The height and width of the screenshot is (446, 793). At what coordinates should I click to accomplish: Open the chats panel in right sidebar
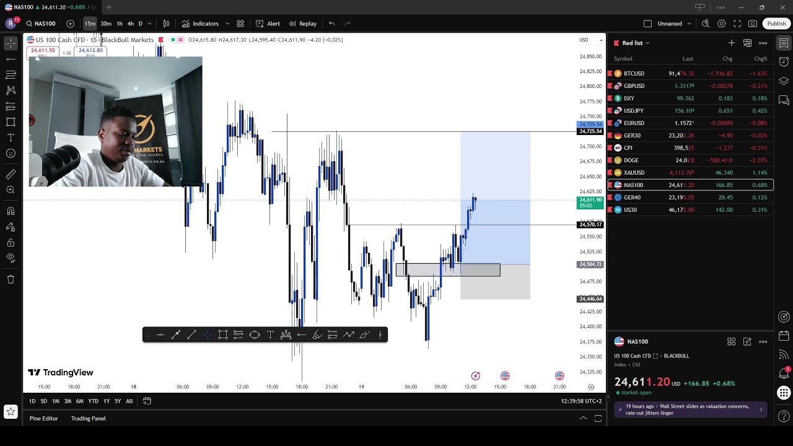coord(784,100)
